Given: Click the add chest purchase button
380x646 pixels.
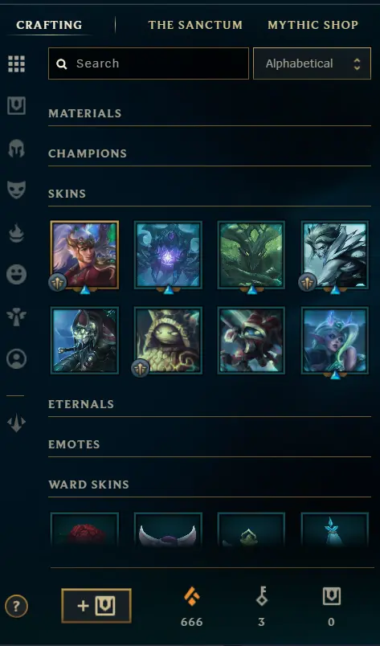Looking at the screenshot, I should pyautogui.click(x=96, y=606).
